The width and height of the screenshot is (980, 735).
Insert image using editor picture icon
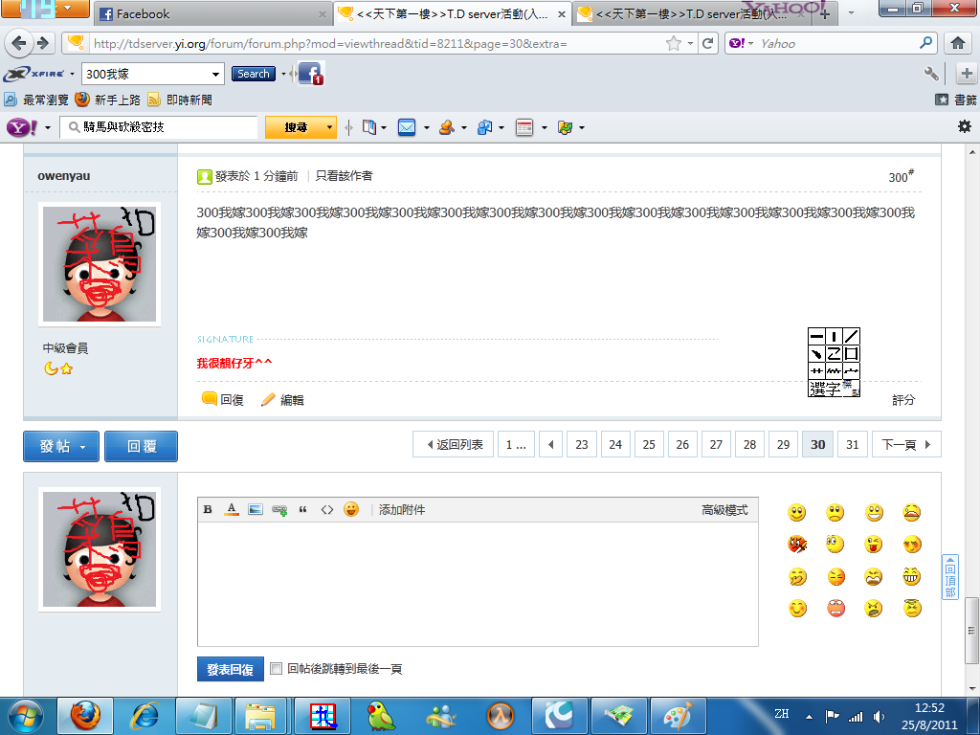tap(255, 509)
